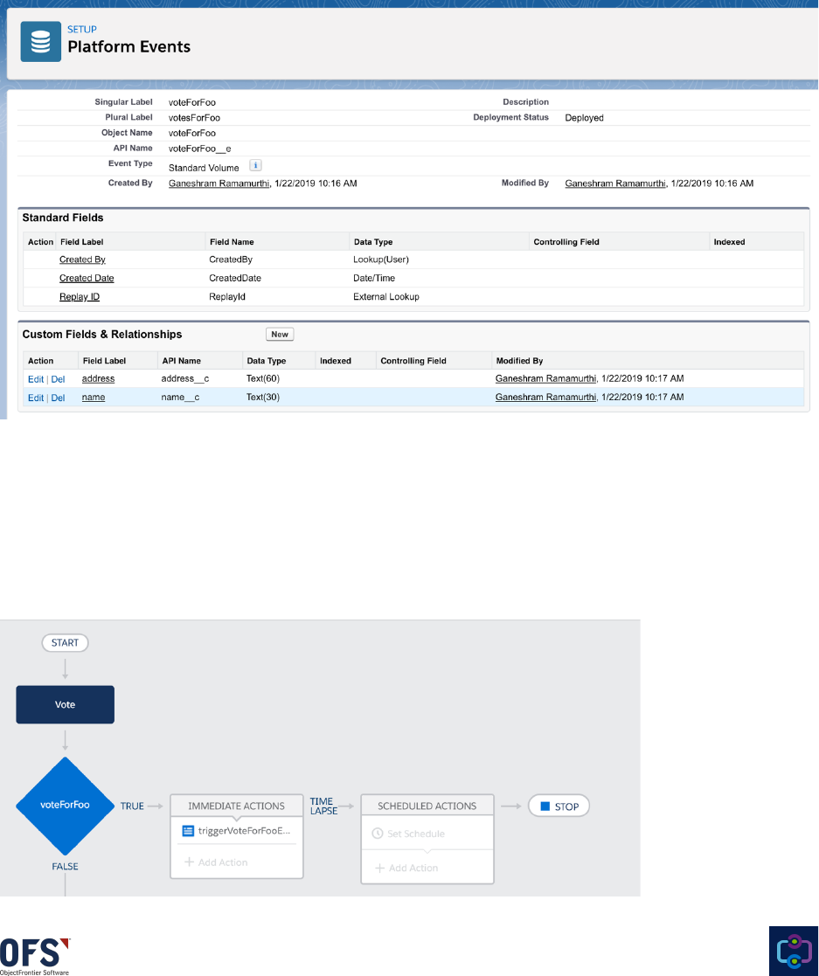Viewport: 819px width, 976px height.
Task: Open the triggerVoteForFooE immediate action
Action: pyautogui.click(x=237, y=831)
